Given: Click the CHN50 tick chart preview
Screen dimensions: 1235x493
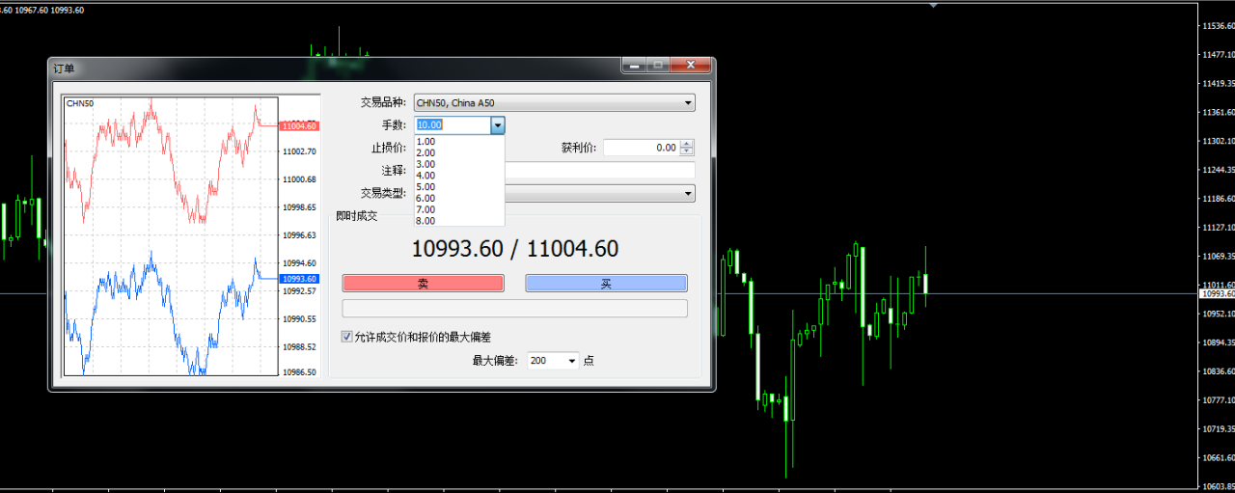Looking at the screenshot, I should 171,236.
